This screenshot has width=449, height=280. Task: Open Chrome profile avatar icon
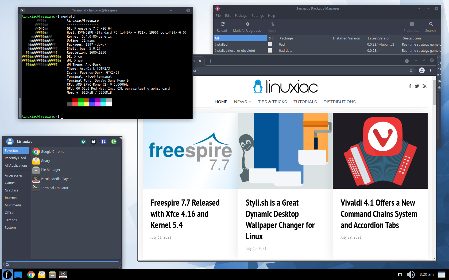tap(422, 70)
